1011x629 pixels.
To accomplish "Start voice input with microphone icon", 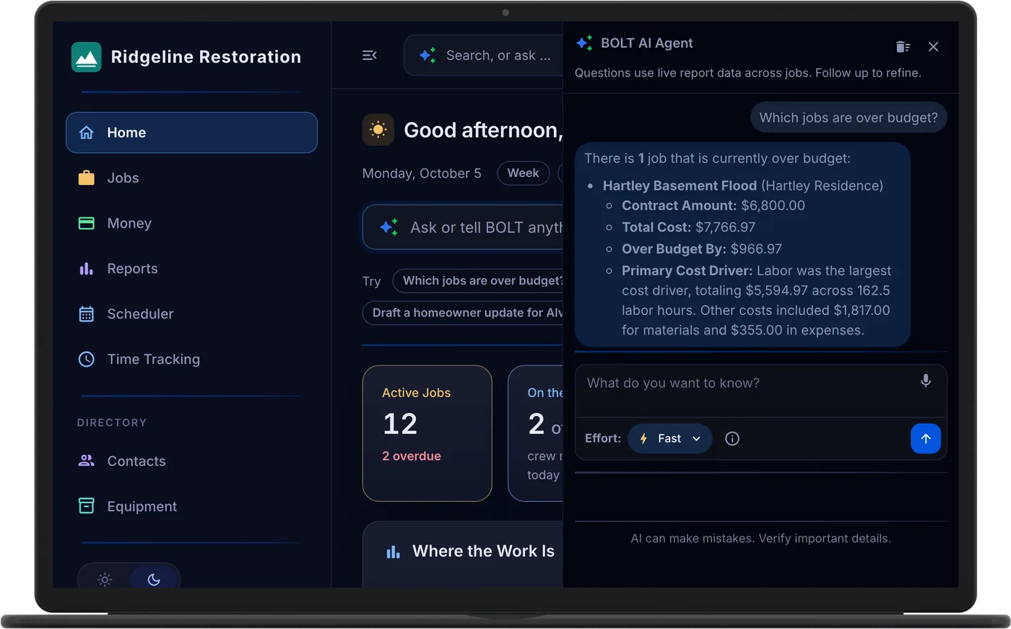I will click(926, 381).
